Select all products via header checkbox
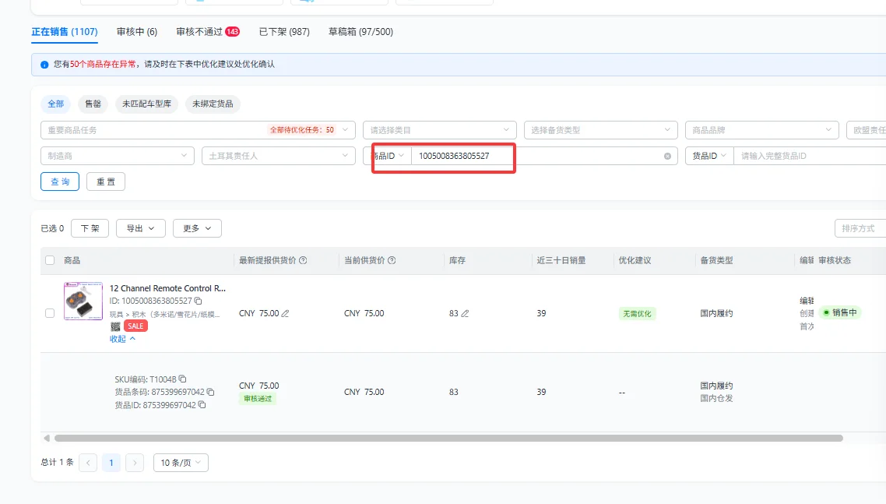886x504 pixels. point(50,260)
